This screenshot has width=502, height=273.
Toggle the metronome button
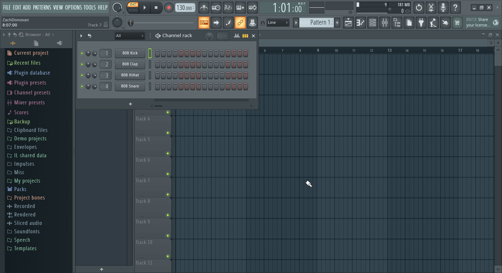coord(204,7)
